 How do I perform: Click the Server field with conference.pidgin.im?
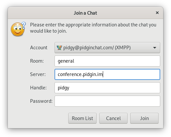click(107, 74)
